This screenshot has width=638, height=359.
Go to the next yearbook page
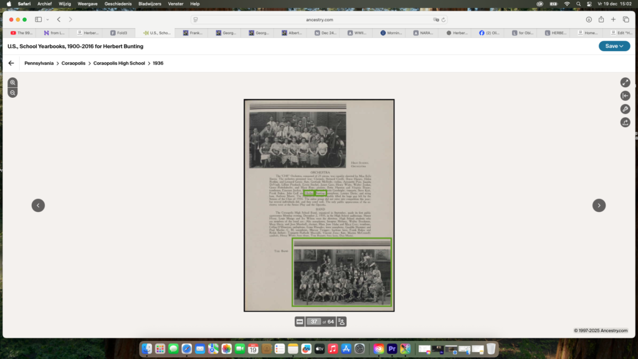click(599, 205)
